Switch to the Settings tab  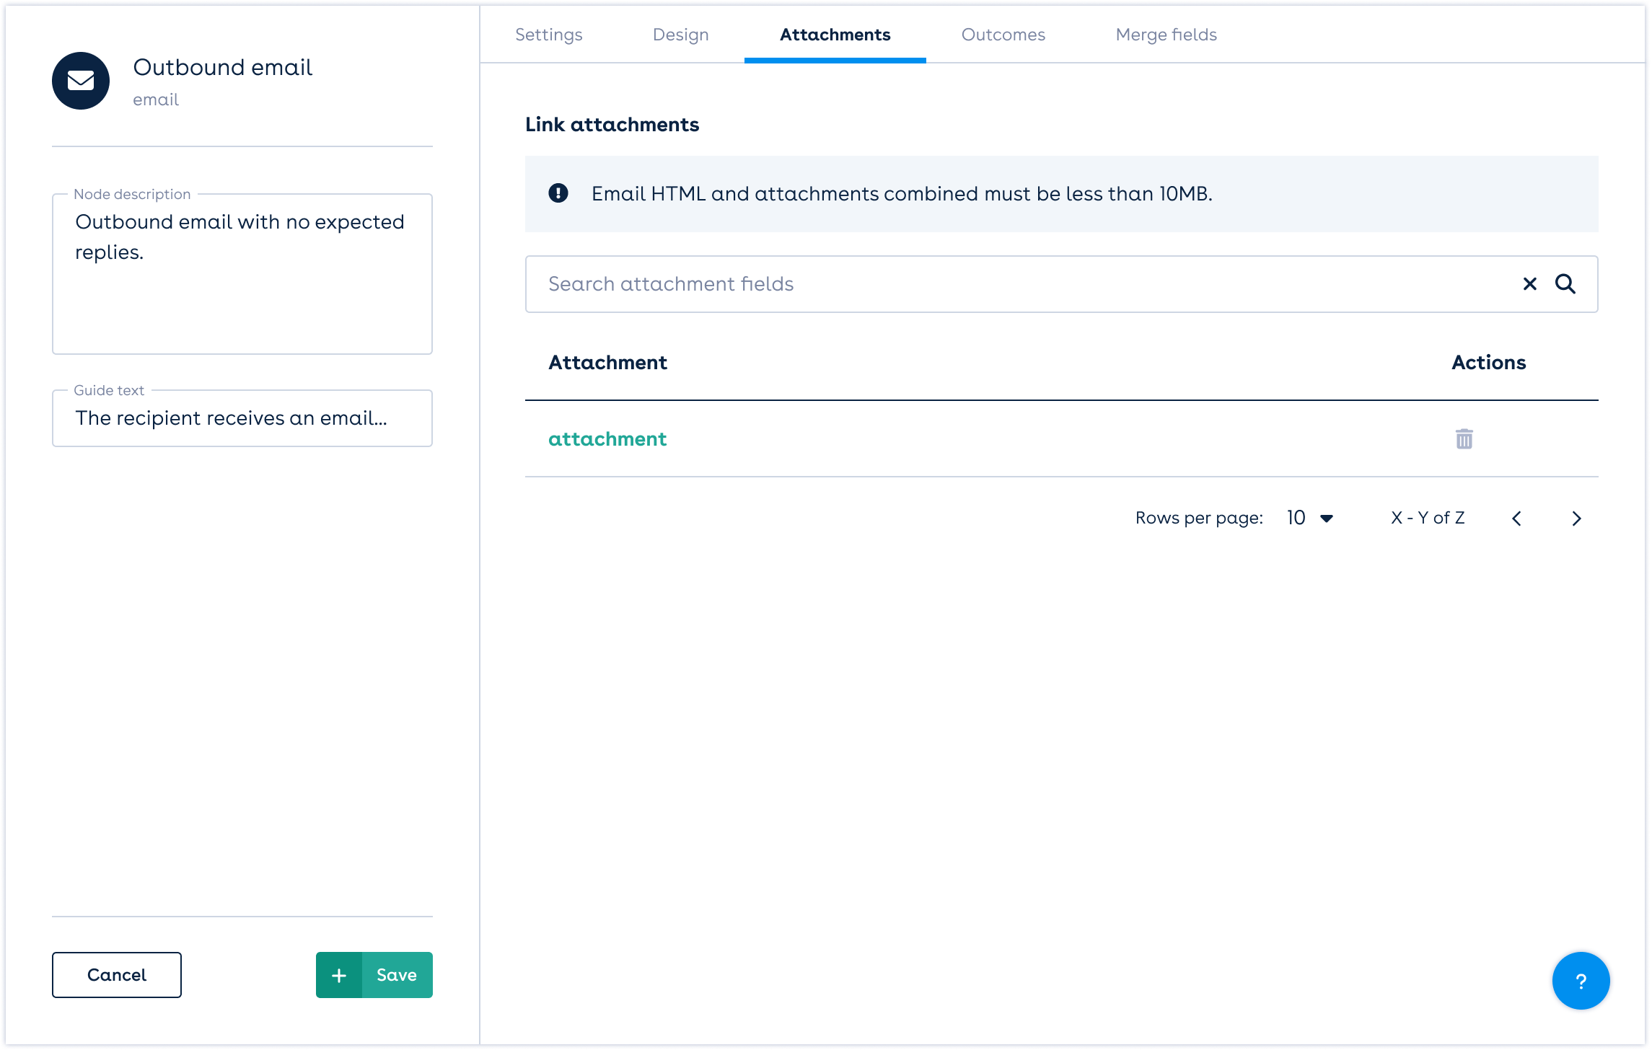point(548,35)
